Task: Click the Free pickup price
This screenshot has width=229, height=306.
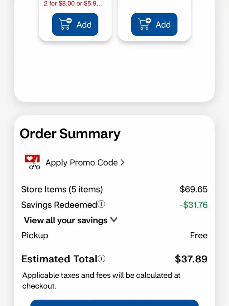Action: pos(199,235)
